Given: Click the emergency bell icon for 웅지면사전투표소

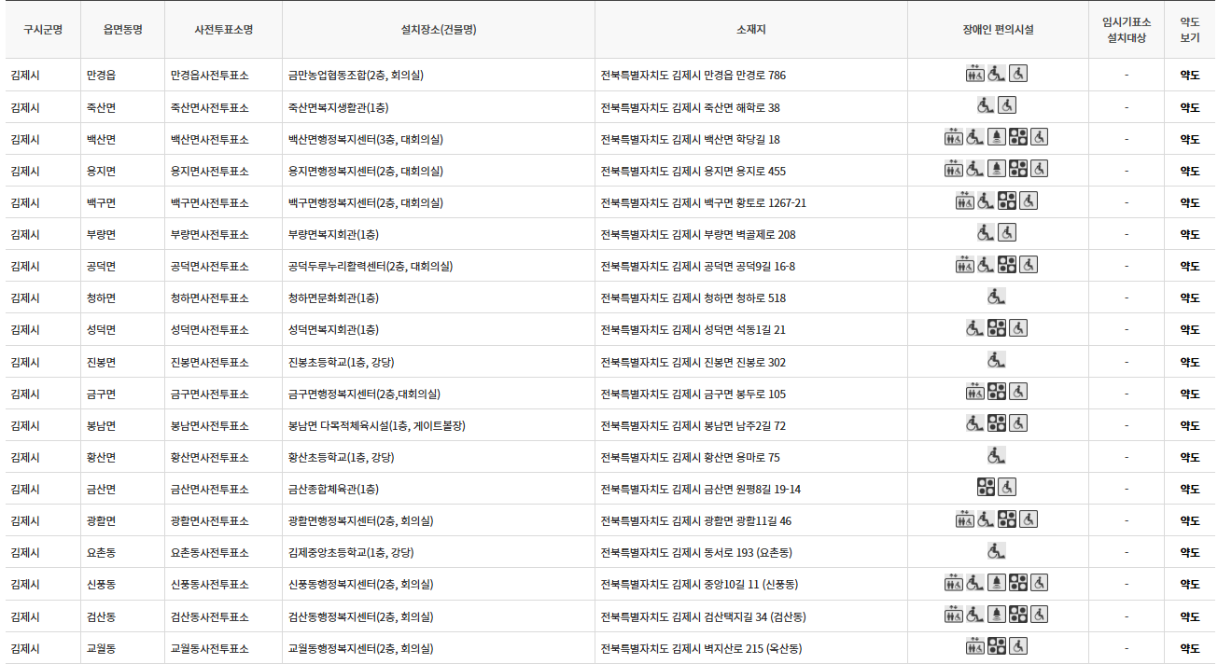Looking at the screenshot, I should pos(997,170).
